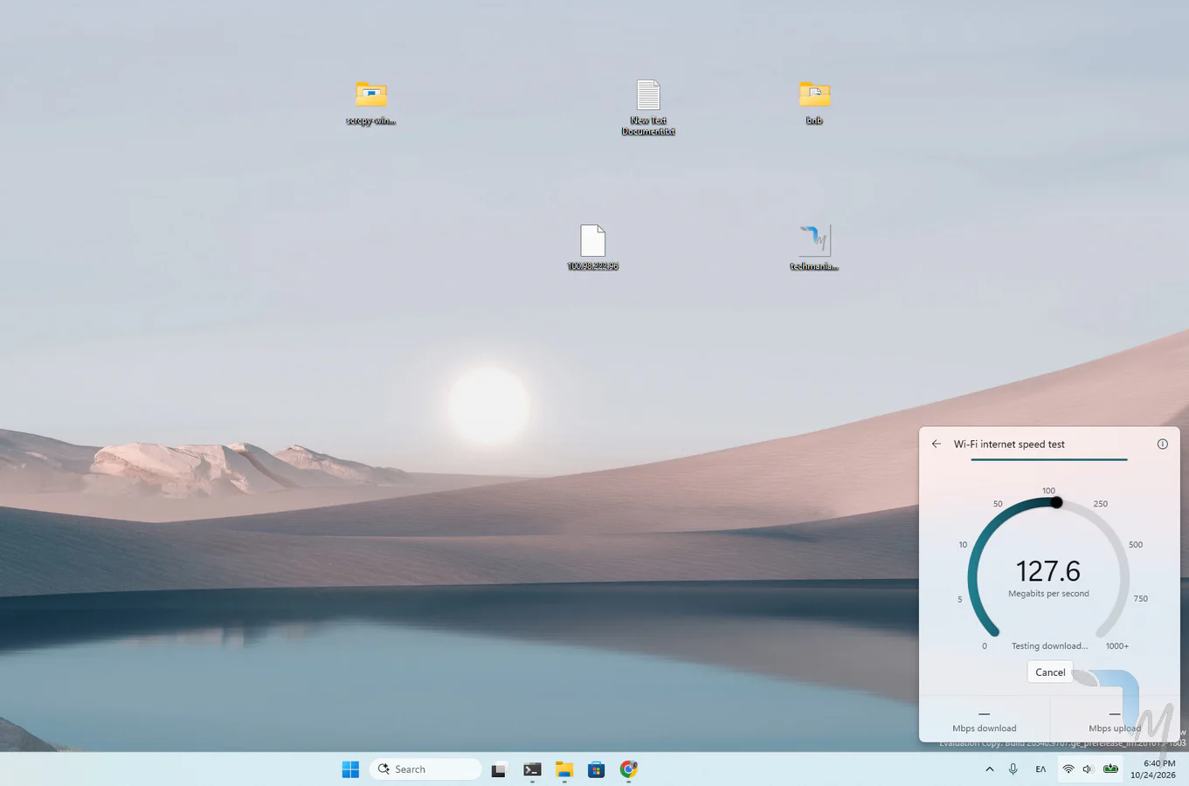Select the techmania desktop shortcut
This screenshot has width=1189, height=786.
point(814,248)
